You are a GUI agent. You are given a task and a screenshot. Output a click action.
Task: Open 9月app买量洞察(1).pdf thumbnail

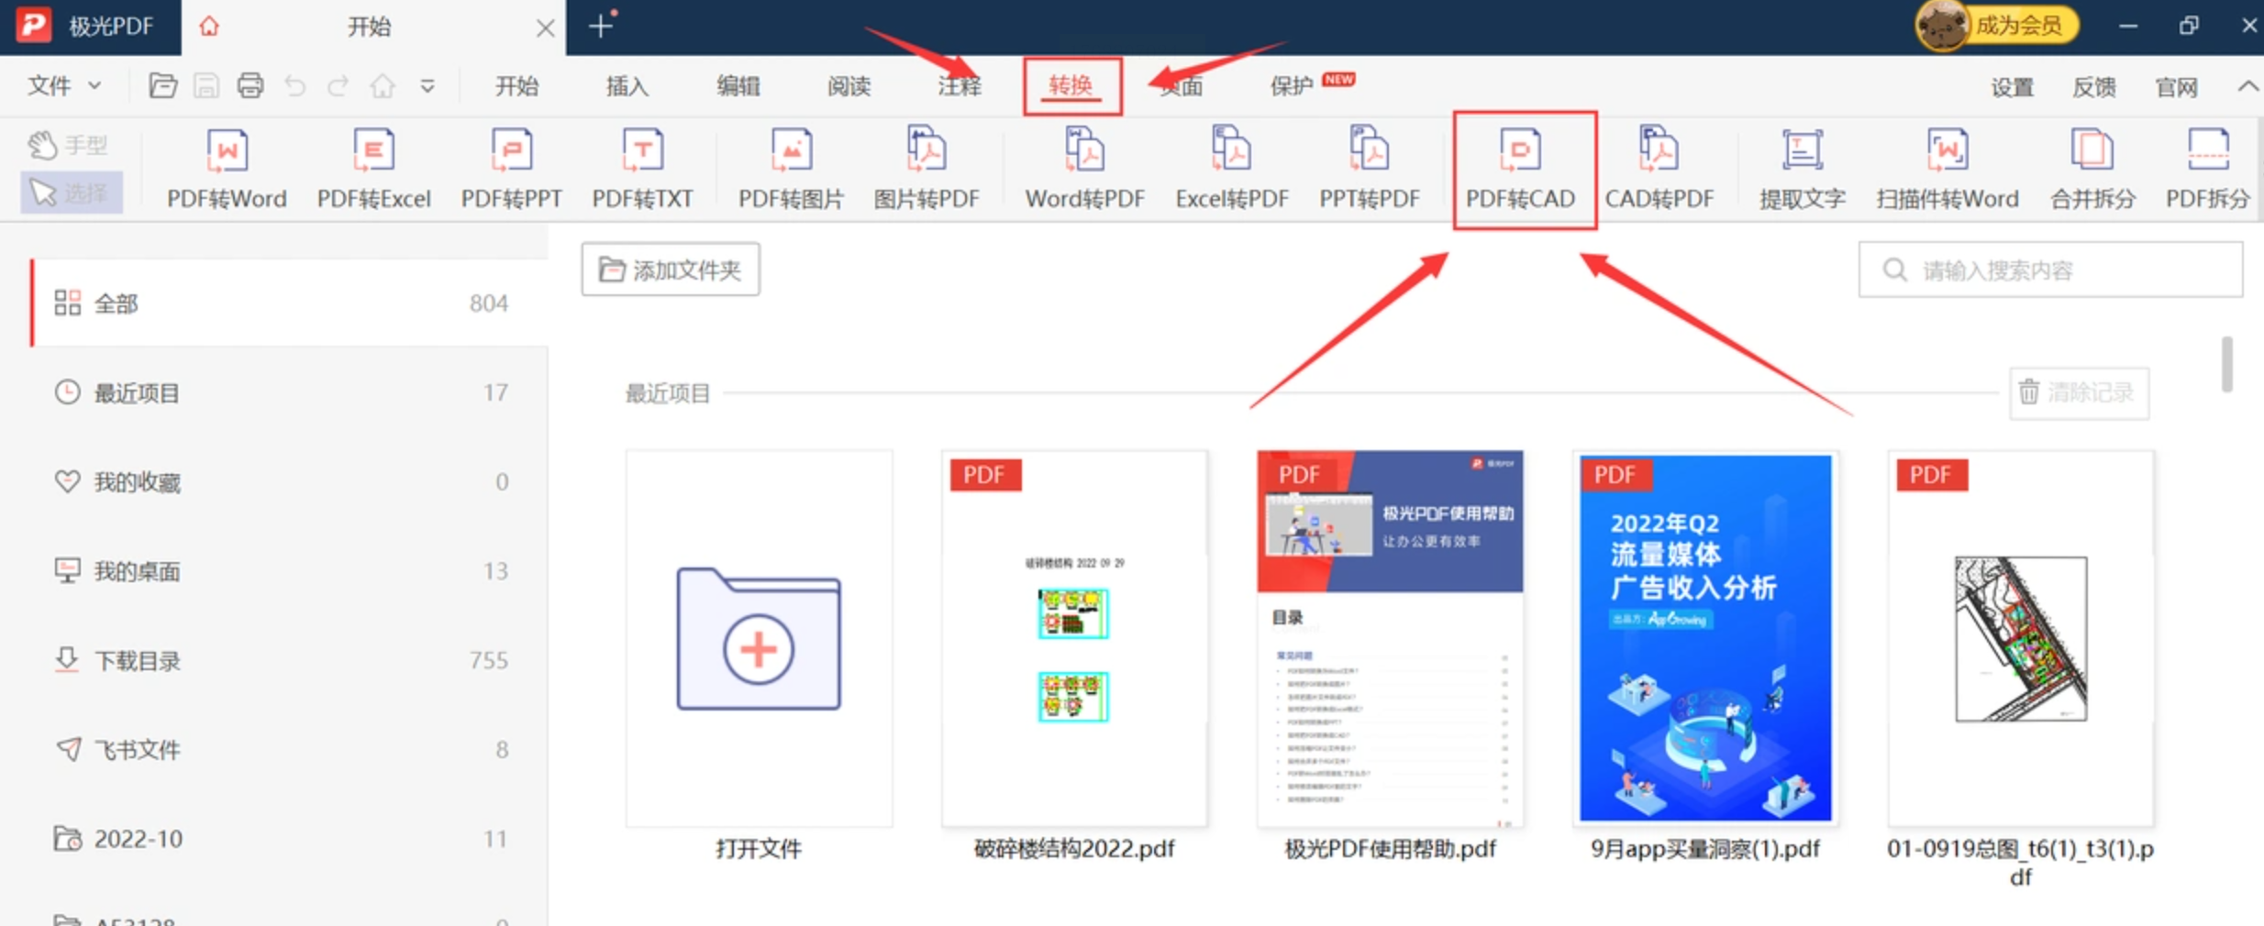[x=1705, y=639]
